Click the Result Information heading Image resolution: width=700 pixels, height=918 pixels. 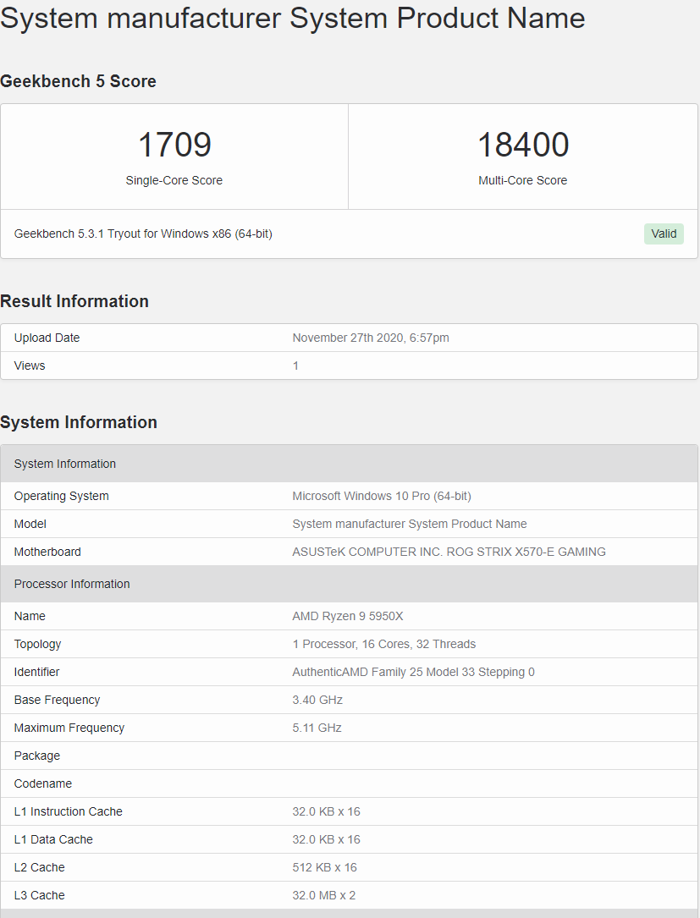[x=74, y=301]
